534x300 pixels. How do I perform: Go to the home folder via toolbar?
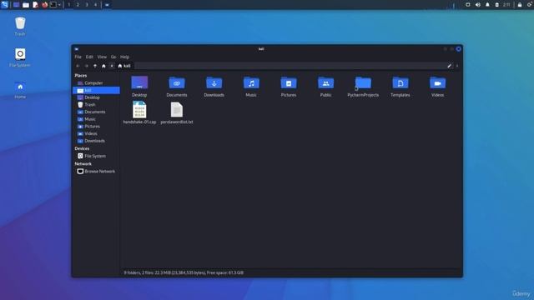click(x=103, y=66)
